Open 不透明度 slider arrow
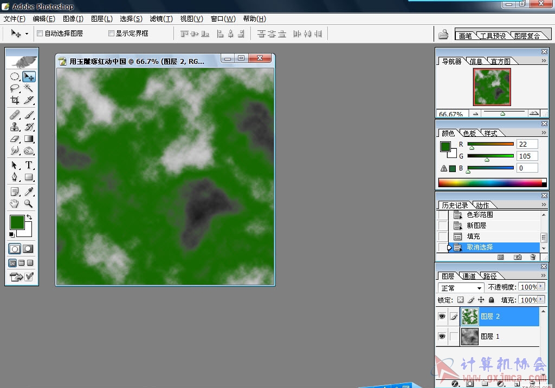555x388 pixels. point(541,287)
